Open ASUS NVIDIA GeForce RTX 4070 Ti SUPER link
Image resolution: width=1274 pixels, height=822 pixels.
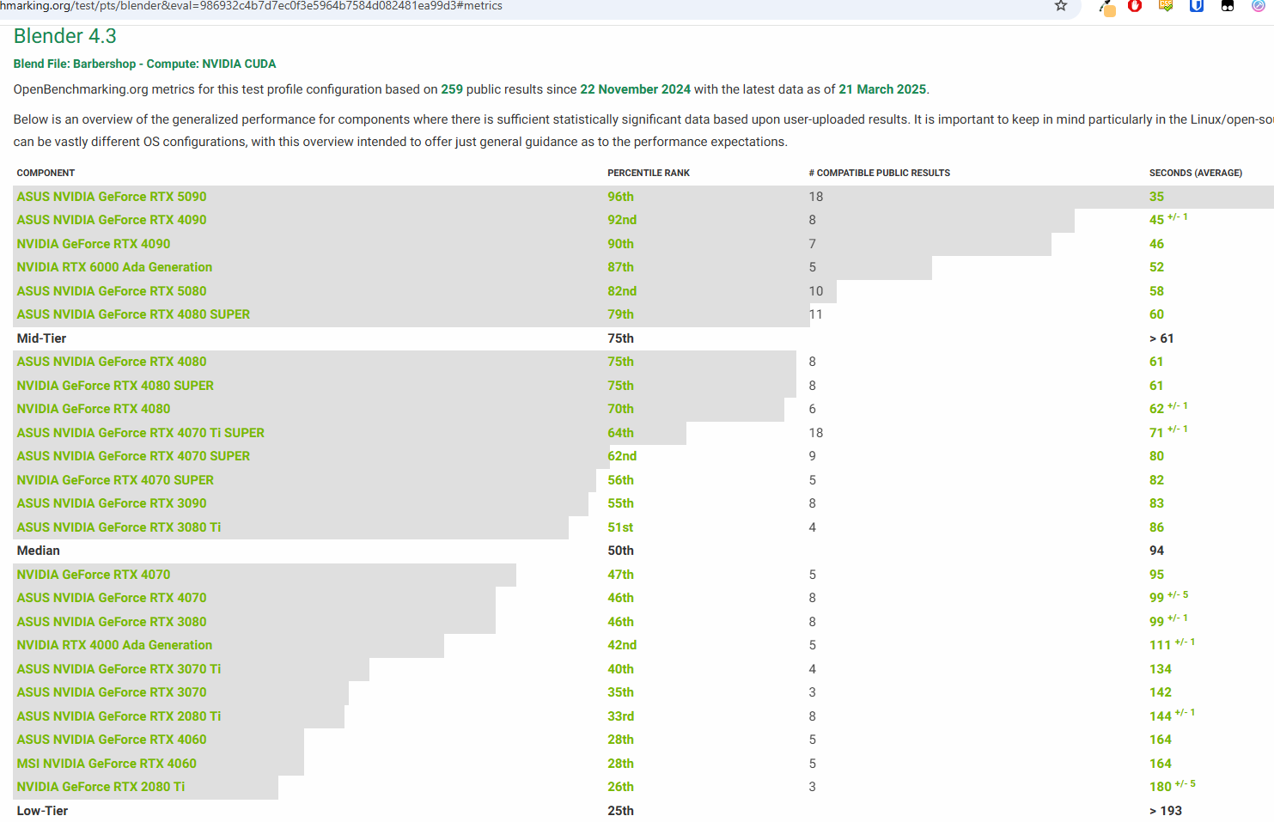(x=141, y=433)
